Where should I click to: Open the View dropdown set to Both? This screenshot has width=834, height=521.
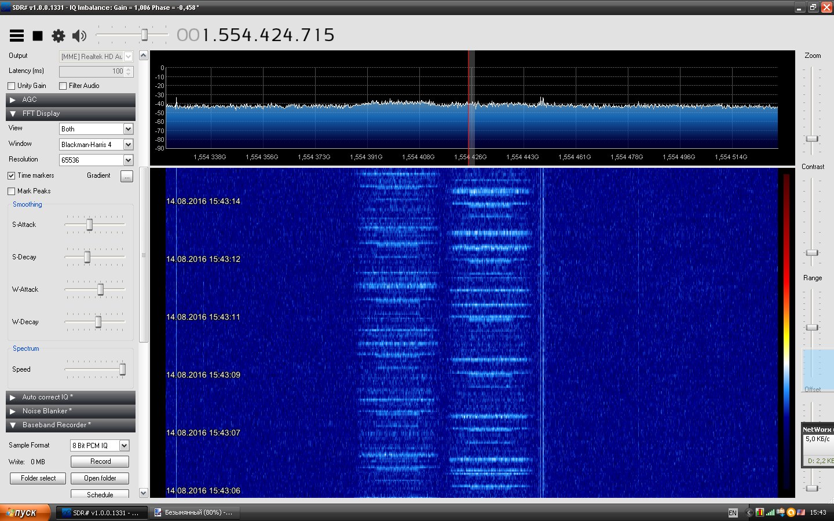pos(96,129)
